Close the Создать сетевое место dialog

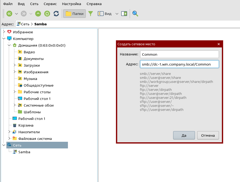pos(219,44)
